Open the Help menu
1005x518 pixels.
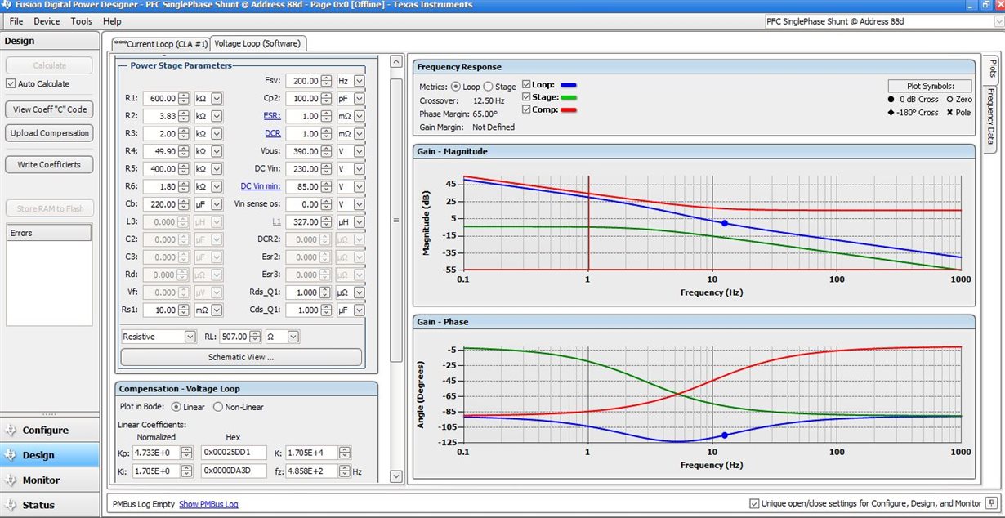point(113,21)
